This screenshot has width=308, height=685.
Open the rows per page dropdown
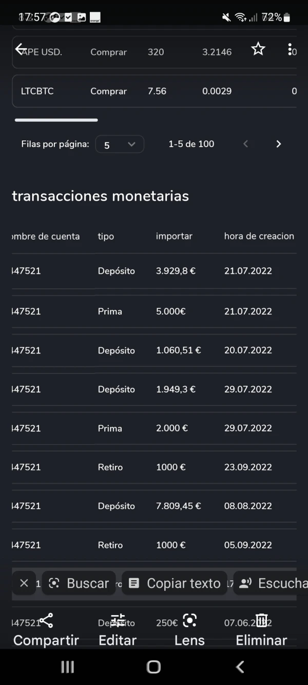(x=120, y=144)
